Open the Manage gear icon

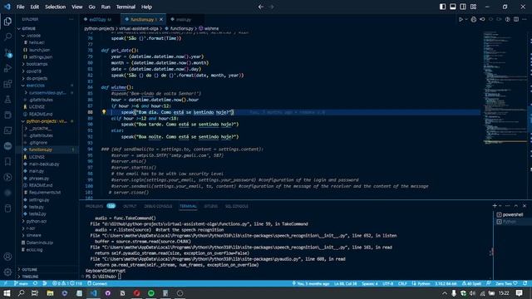pyautogui.click(x=7, y=272)
